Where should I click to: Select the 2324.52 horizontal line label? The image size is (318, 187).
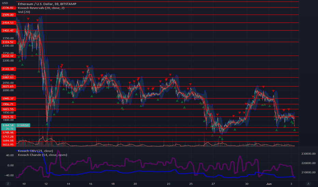8,42
